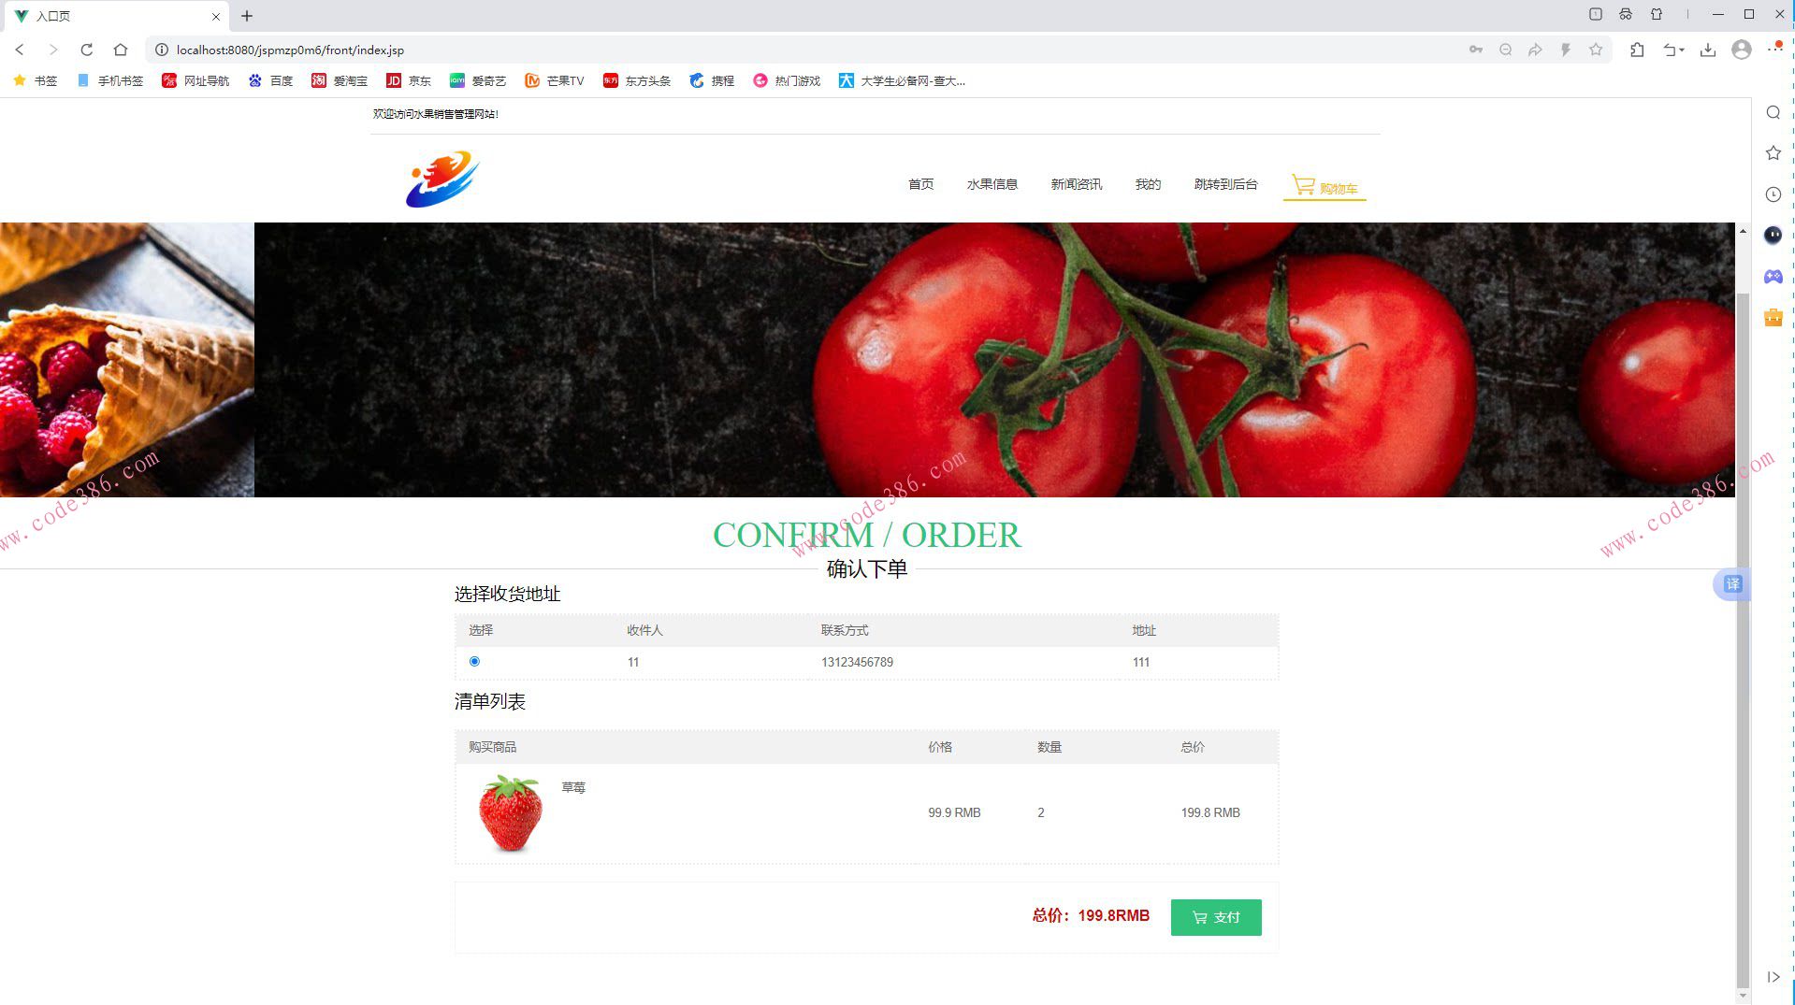This screenshot has height=1005, width=1795.
Task: Select the delivery address radio button
Action: [x=474, y=661]
